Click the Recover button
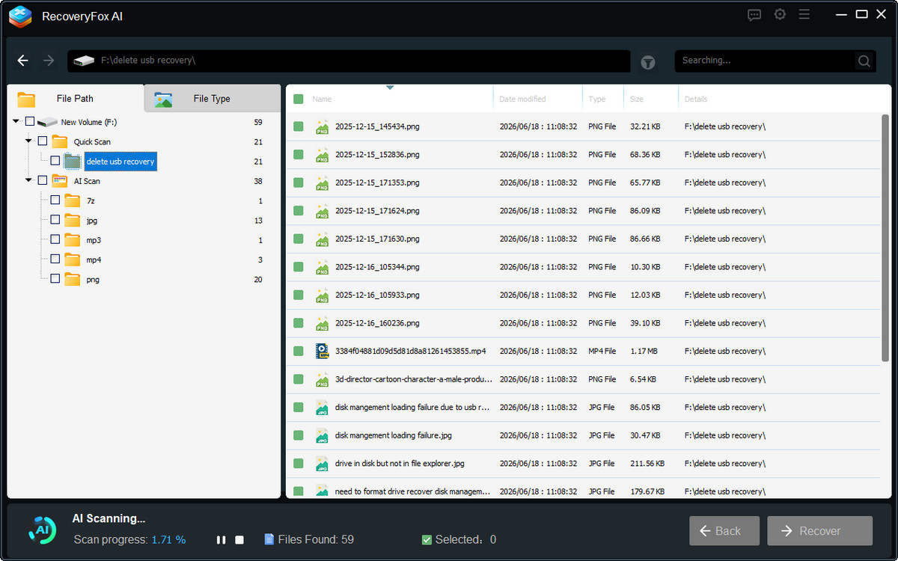Screen dimensions: 898x561 click(x=820, y=531)
